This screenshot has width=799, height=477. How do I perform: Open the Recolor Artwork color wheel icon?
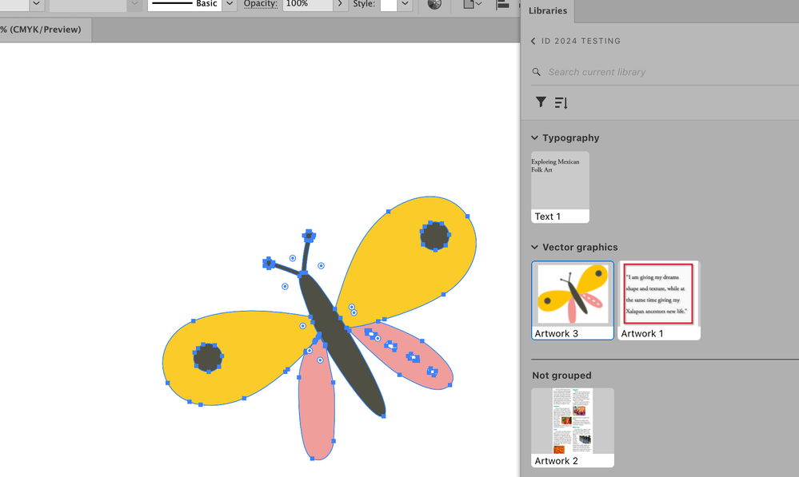coord(434,4)
